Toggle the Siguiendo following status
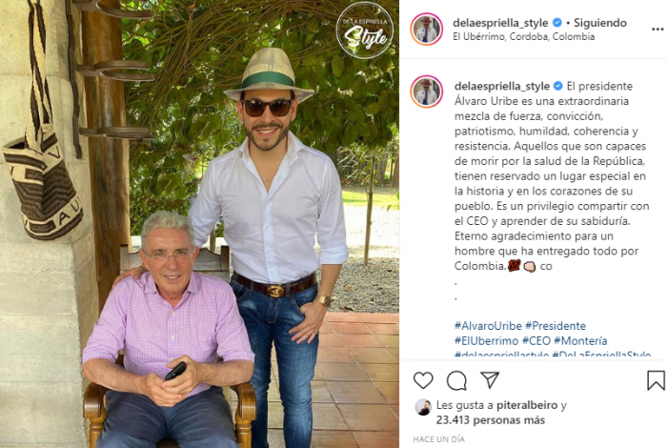The width and height of the screenshot is (667, 448). pyautogui.click(x=599, y=23)
